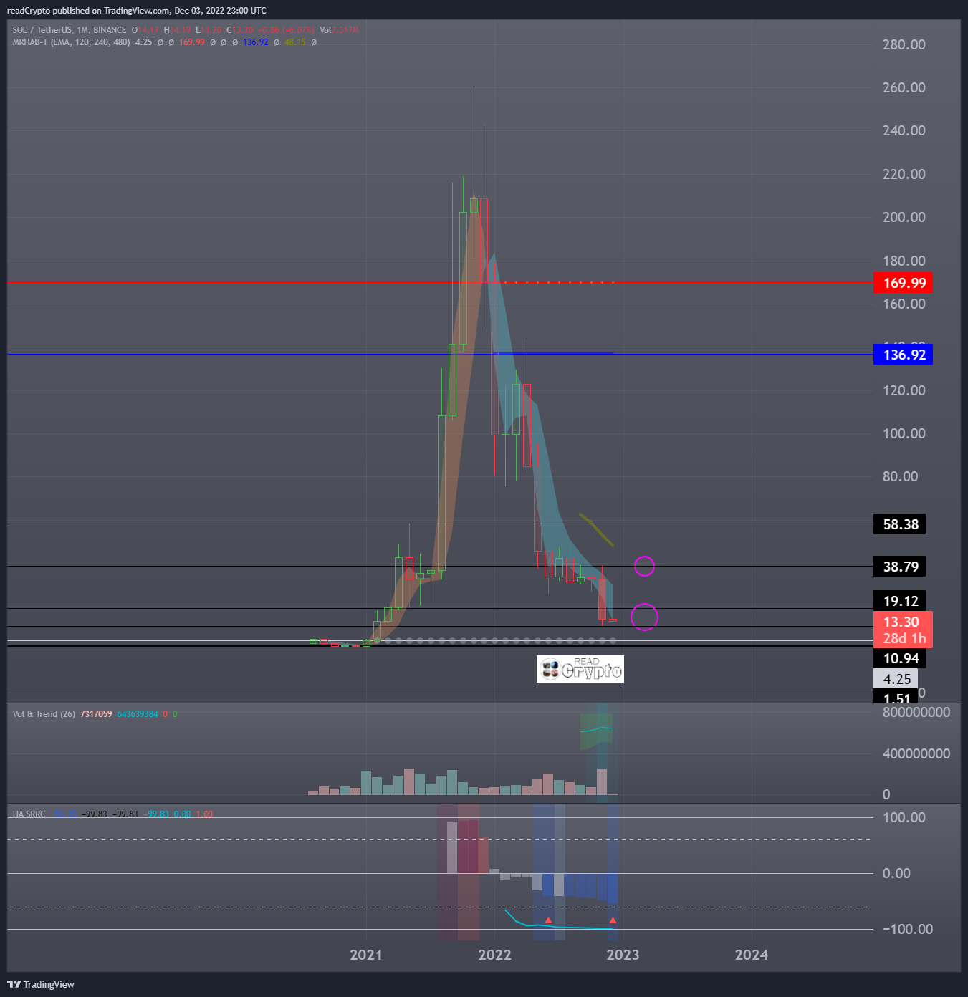Click the 100.00 label on the main price axis

point(904,433)
